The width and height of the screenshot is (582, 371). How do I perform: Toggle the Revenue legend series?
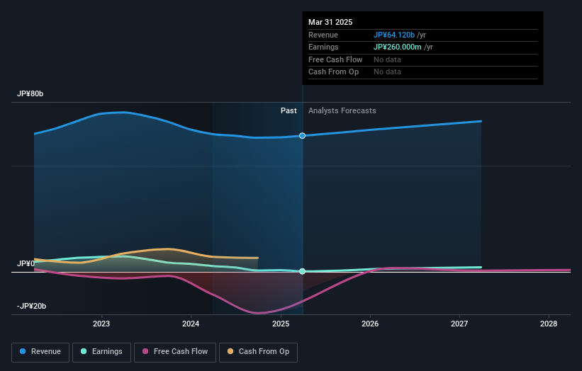tap(40, 352)
